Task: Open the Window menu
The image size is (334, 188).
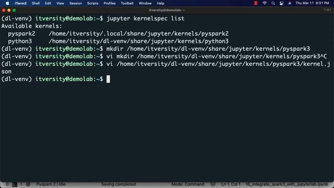Action: [145, 4]
